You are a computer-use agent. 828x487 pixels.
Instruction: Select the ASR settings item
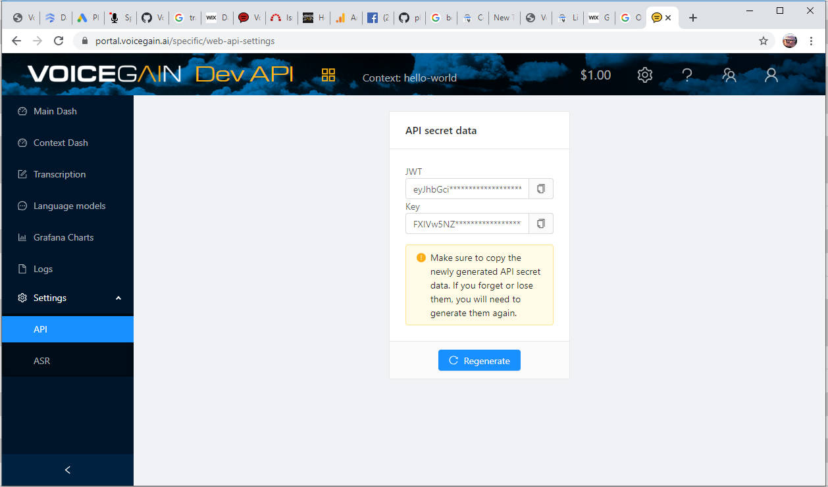[67, 361]
